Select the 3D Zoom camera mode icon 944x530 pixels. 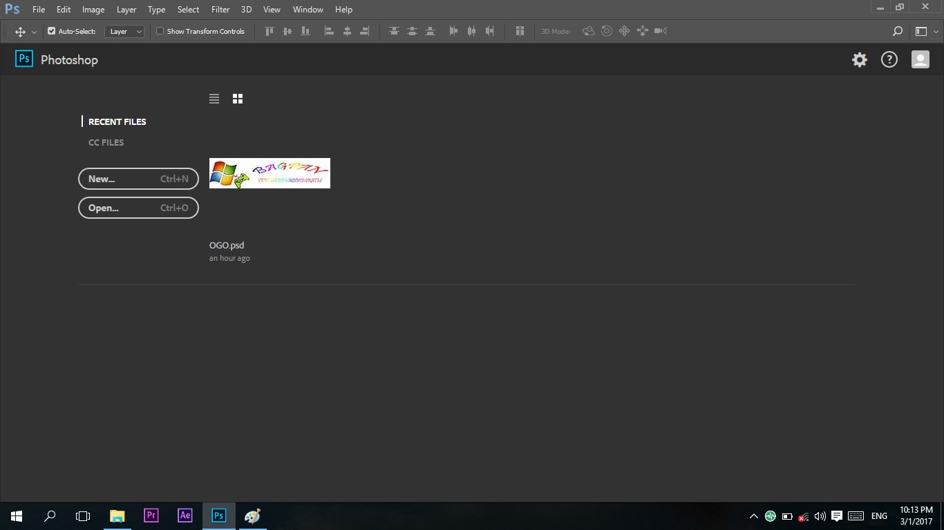tap(661, 31)
